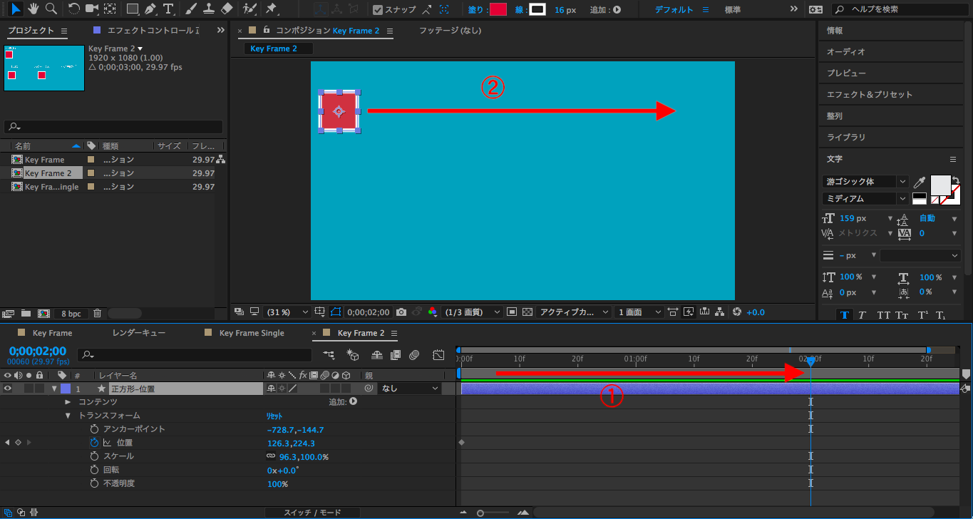
Task: Select the Puppet Pin tool
Action: 271,9
